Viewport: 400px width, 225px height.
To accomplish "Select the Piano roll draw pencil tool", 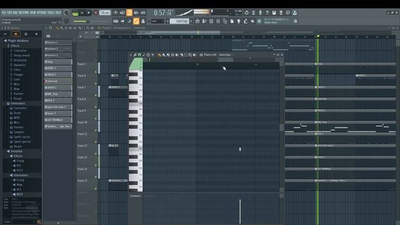I will 159,55.
